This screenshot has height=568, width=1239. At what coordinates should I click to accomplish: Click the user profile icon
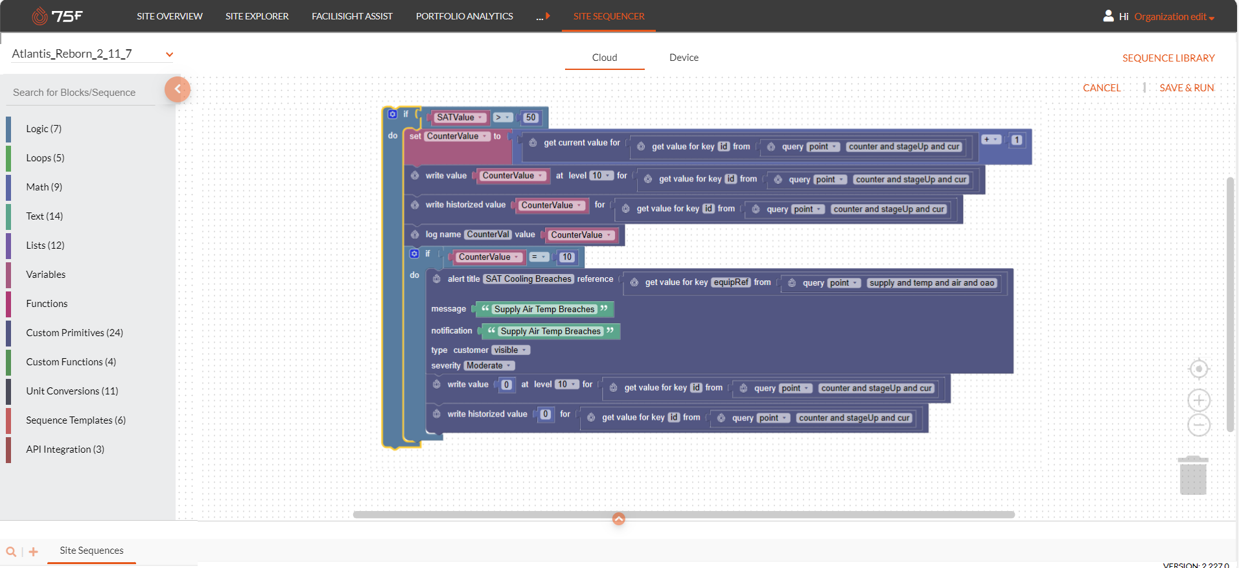[1109, 16]
